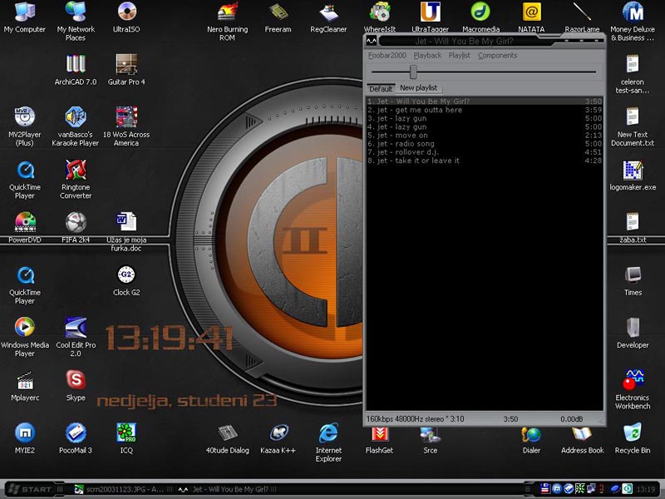Open the Playlist menu in foobar2000
The image size is (665, 499).
[x=459, y=56]
